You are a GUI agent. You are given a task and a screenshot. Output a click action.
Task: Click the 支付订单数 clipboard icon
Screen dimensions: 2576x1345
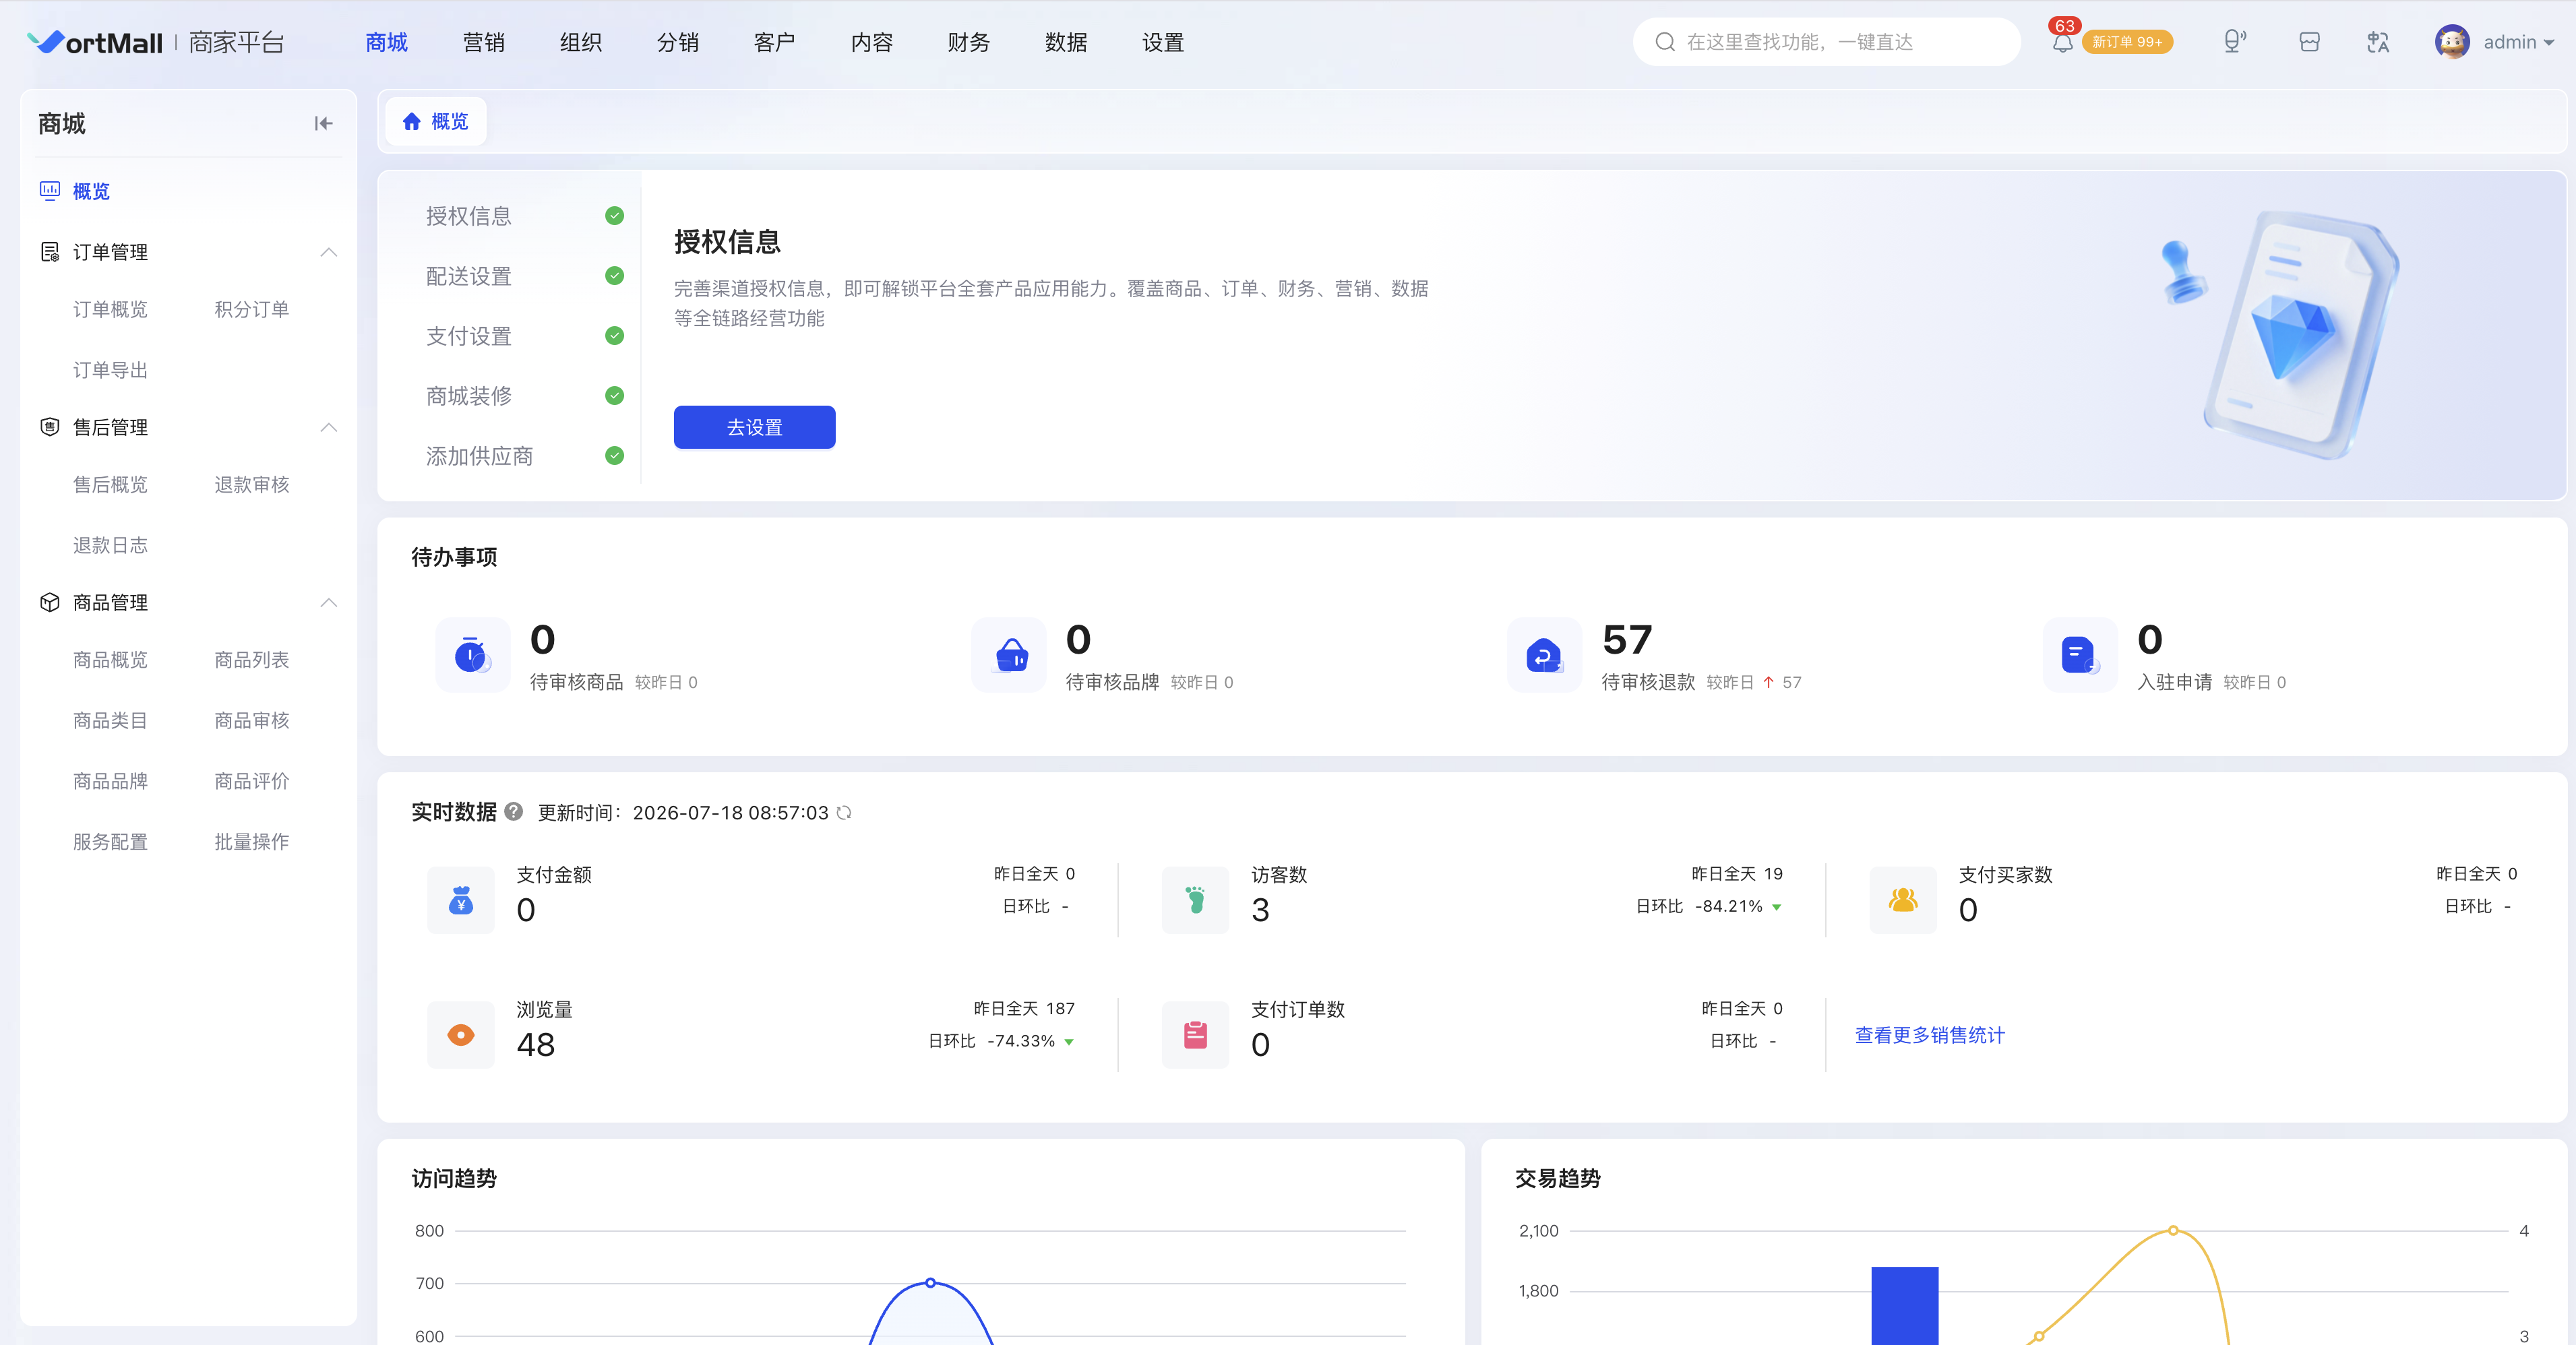coord(1195,1035)
